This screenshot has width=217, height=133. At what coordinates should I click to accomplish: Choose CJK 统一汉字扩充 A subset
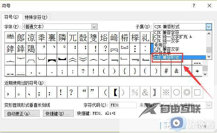[173, 37]
